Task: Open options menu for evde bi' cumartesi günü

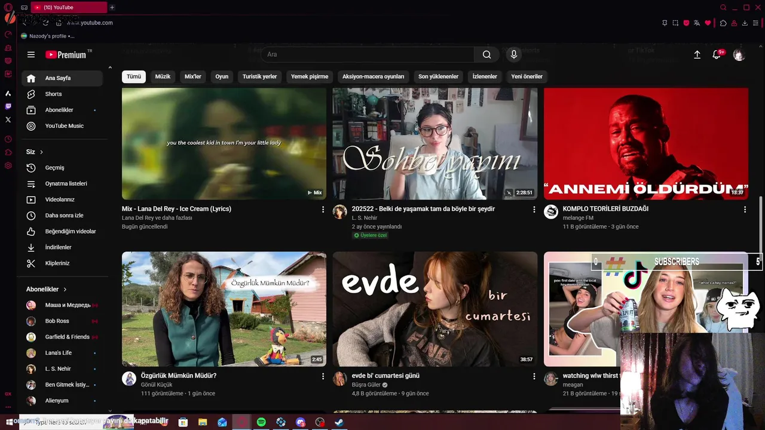Action: (534, 376)
